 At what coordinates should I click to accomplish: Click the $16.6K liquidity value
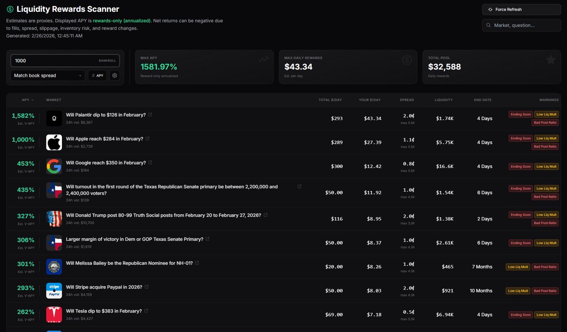445,166
